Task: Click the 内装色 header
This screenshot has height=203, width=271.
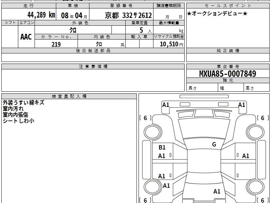Action: click(102, 37)
